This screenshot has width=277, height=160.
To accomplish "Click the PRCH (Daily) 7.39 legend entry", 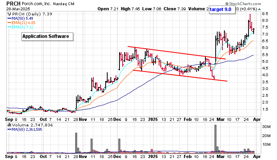I will point(30,14).
